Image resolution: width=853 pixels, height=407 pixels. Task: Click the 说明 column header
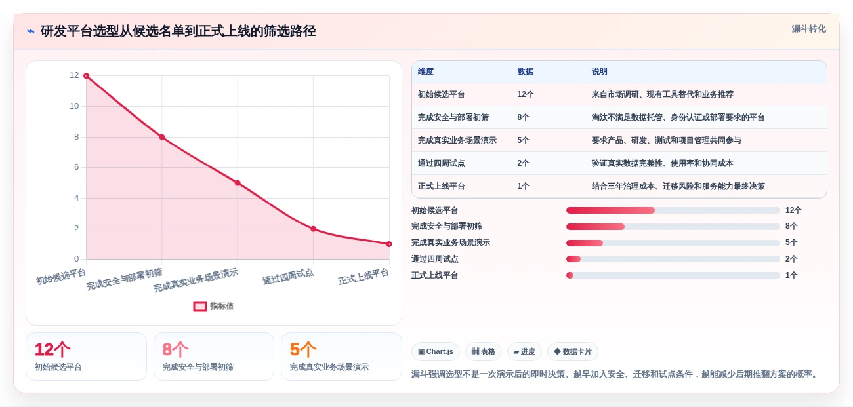(600, 71)
